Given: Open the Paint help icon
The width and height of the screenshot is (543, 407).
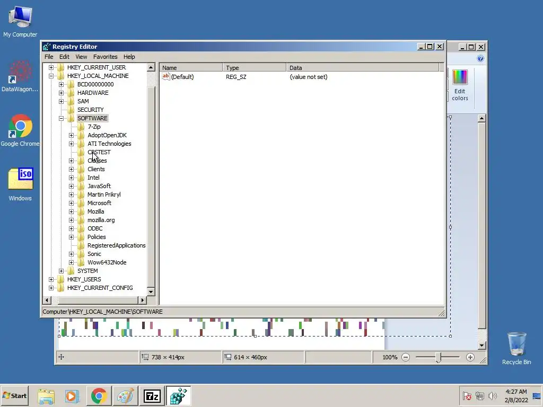Looking at the screenshot, I should click(x=480, y=58).
